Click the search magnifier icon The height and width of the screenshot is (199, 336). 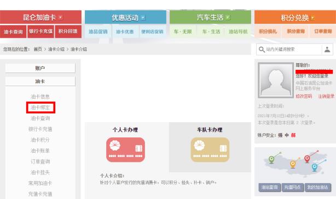tap(262, 49)
